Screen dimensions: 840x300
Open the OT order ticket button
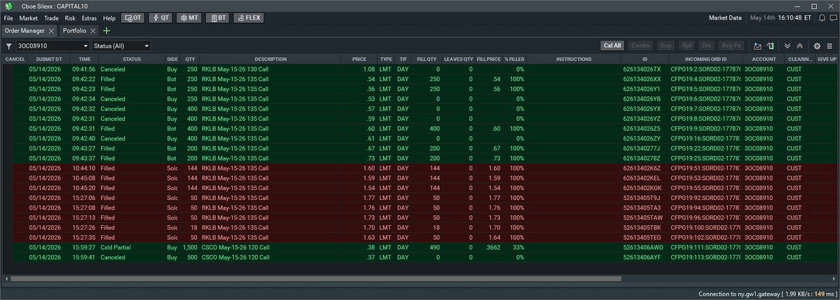(133, 17)
